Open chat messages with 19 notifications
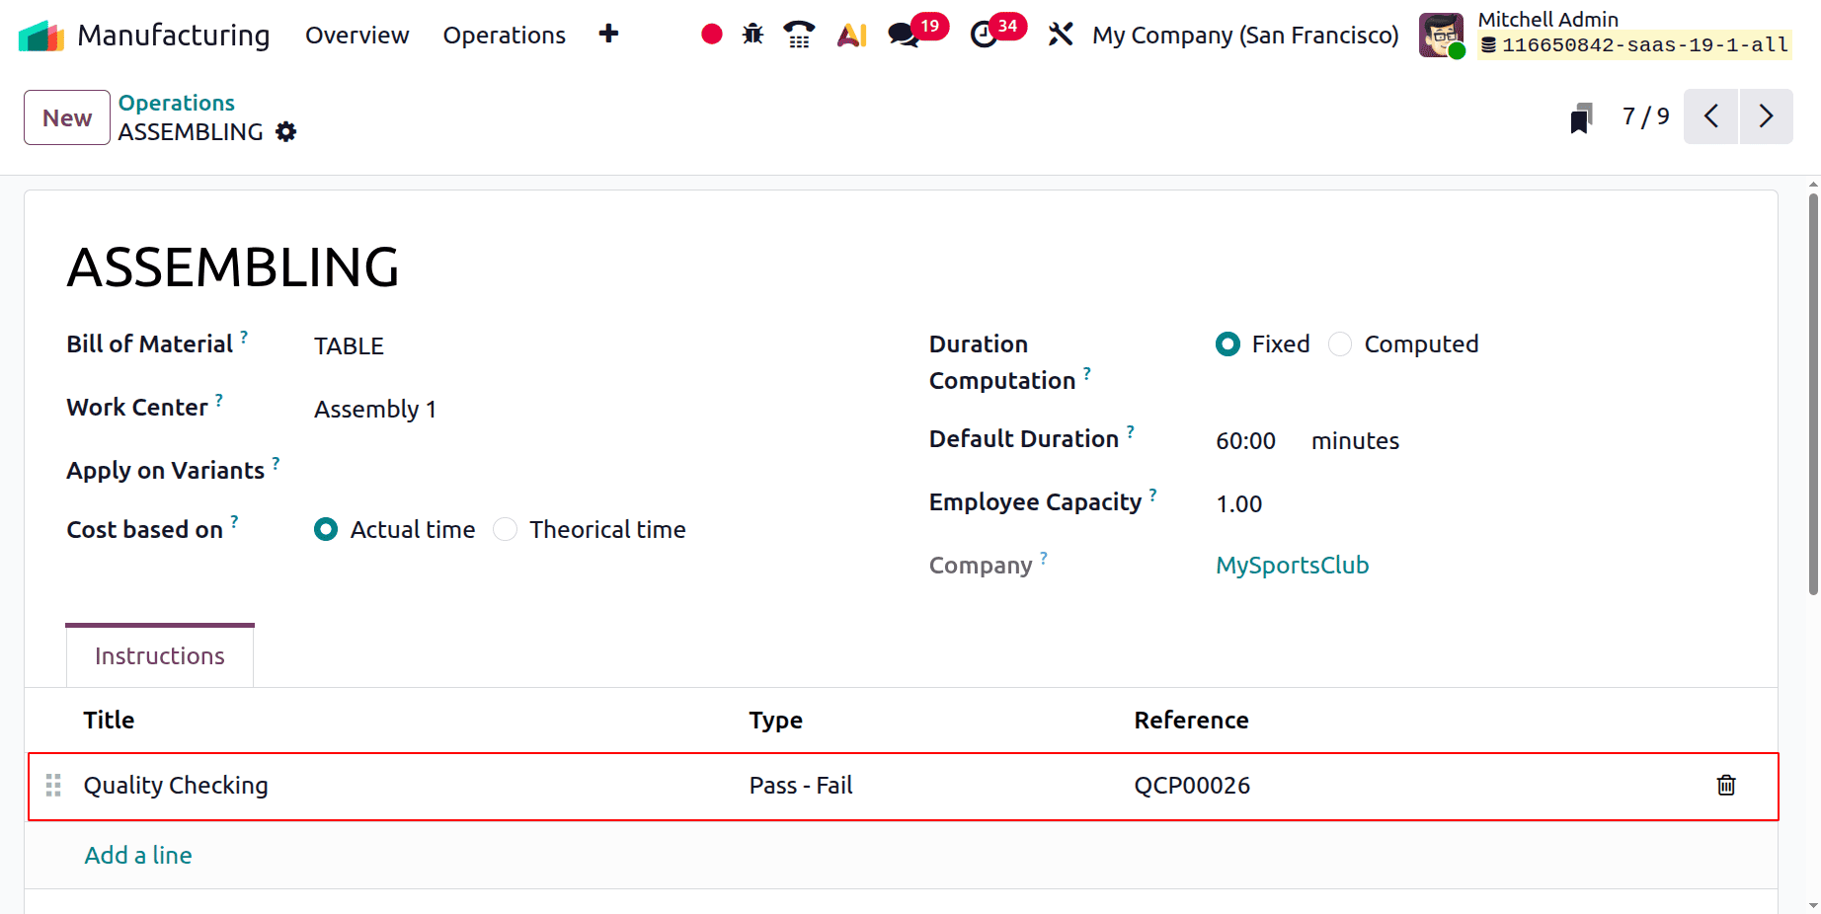This screenshot has height=914, width=1821. [917, 32]
